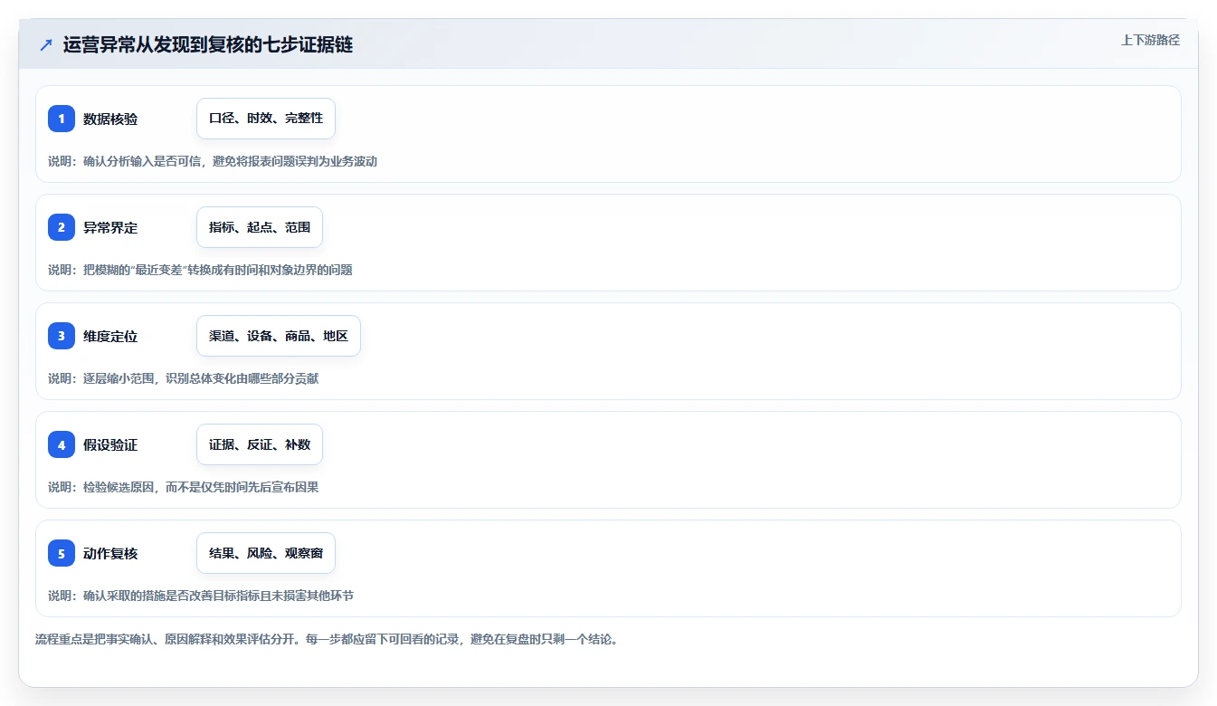Click the 异常界定 step title
This screenshot has width=1217, height=706.
[x=110, y=227]
